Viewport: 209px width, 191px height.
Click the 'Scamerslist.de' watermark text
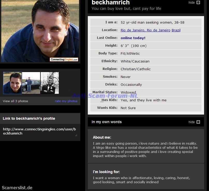(17, 188)
